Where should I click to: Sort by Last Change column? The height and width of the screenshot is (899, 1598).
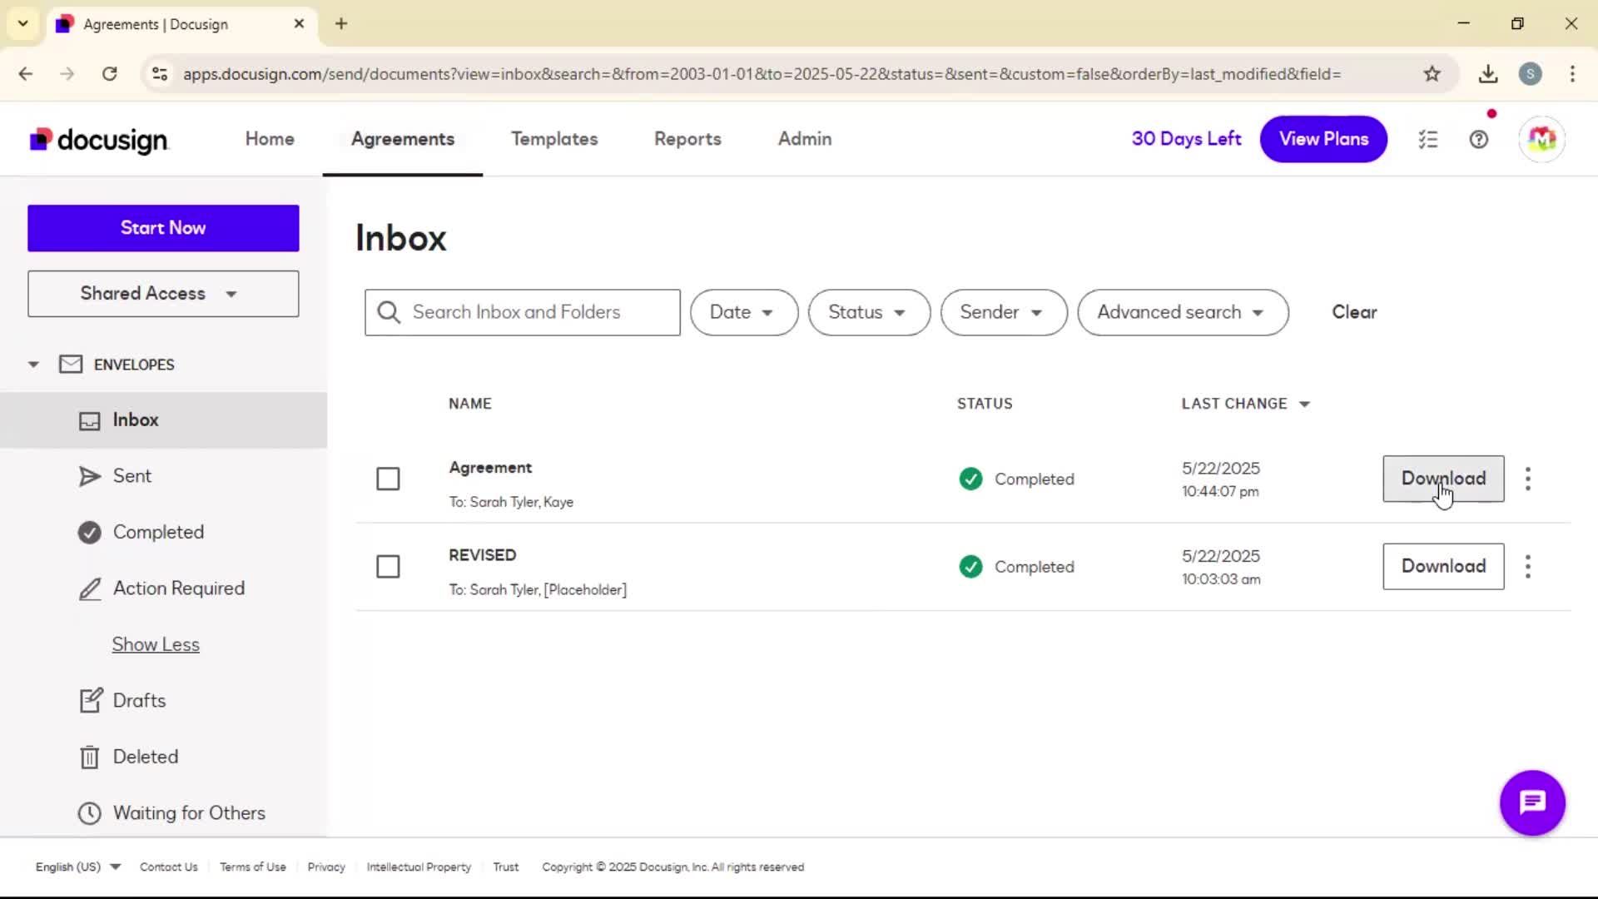click(1246, 404)
